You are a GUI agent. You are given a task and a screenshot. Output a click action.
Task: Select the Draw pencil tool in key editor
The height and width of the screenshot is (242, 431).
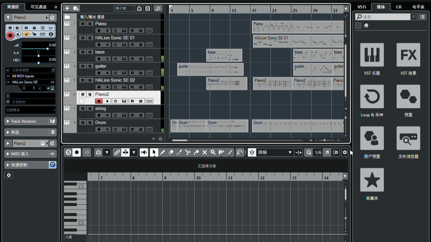point(163,152)
